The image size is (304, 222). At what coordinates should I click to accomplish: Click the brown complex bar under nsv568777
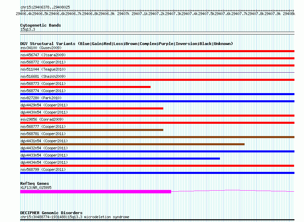[x=92, y=130]
